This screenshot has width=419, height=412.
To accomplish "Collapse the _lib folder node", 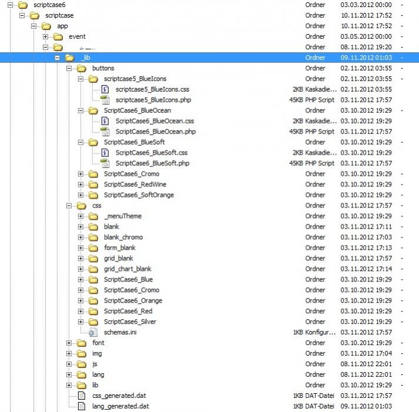I will coord(57,58).
